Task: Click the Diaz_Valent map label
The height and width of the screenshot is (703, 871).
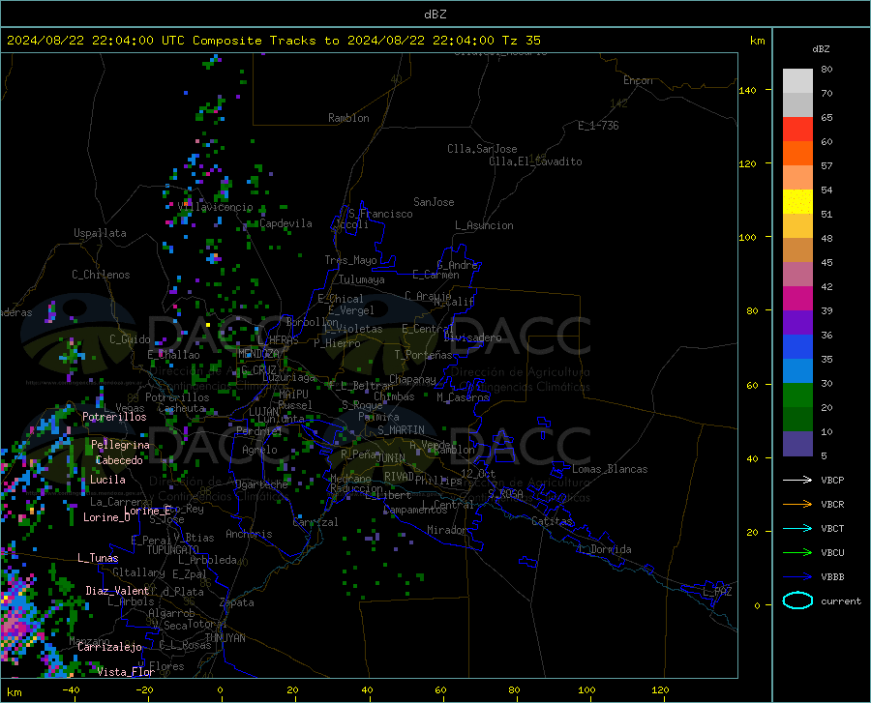Action: (117, 591)
